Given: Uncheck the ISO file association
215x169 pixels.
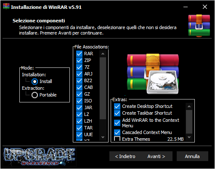Looking at the screenshot, I should click(x=79, y=101).
